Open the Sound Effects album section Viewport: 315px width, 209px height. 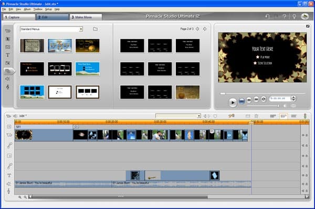tap(8, 79)
